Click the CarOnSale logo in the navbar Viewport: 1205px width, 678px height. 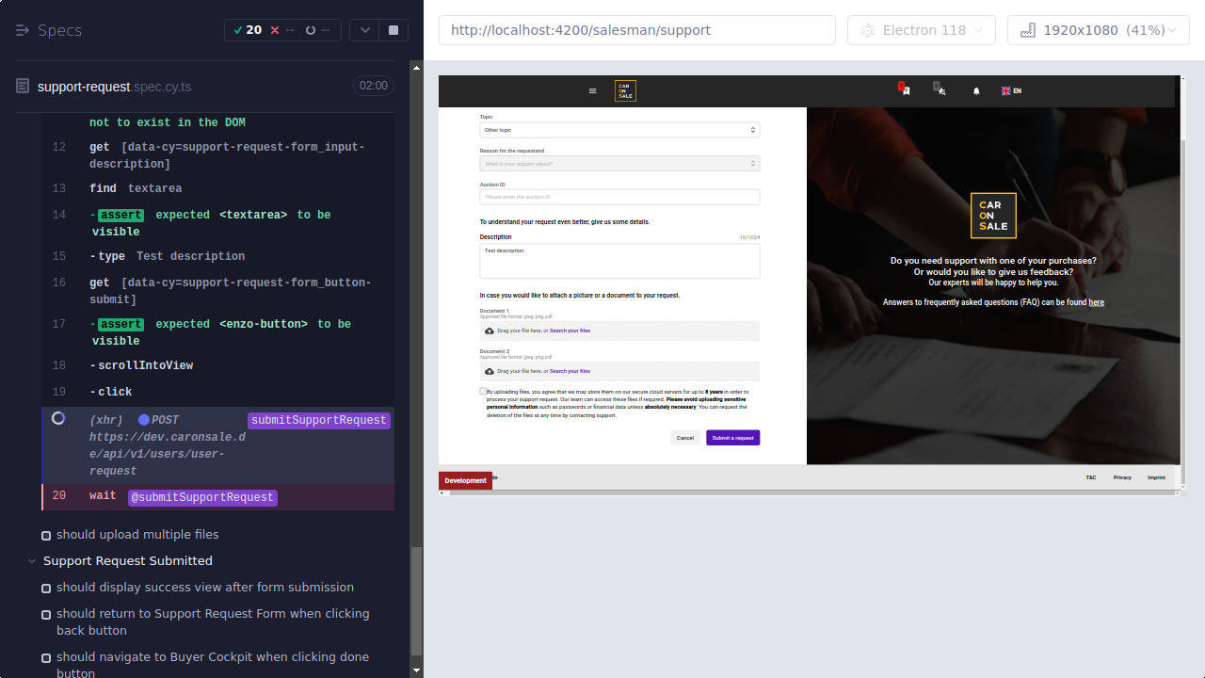[624, 90]
